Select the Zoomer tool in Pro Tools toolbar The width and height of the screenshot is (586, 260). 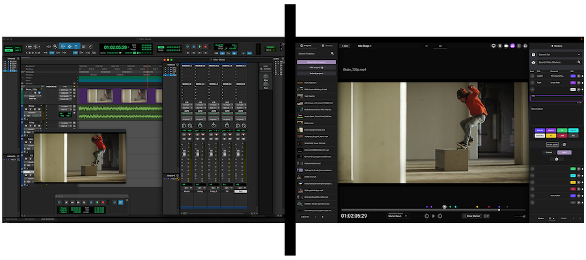click(x=55, y=46)
